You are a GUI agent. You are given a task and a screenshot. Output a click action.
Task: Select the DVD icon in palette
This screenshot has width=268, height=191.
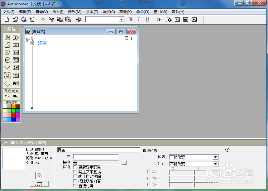point(16,75)
